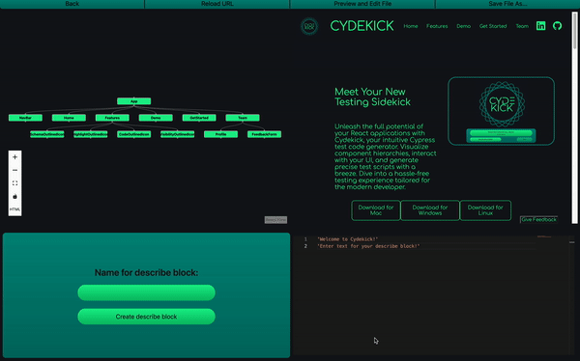Click the 'Meet Your New Testing Sidekick' heading
Screen dimensions: 580x361
coord(372,97)
